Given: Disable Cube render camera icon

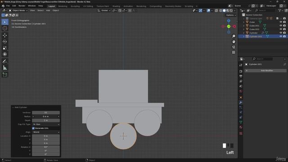Looking at the screenshot, I should pyautogui.click(x=284, y=22).
